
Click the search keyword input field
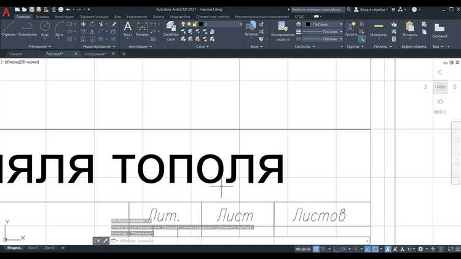(318, 9)
